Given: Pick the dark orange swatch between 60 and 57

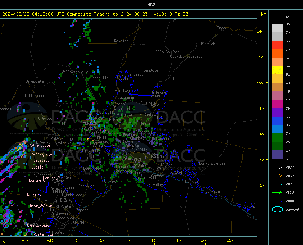Looking at the screenshot, I should point(277,54).
